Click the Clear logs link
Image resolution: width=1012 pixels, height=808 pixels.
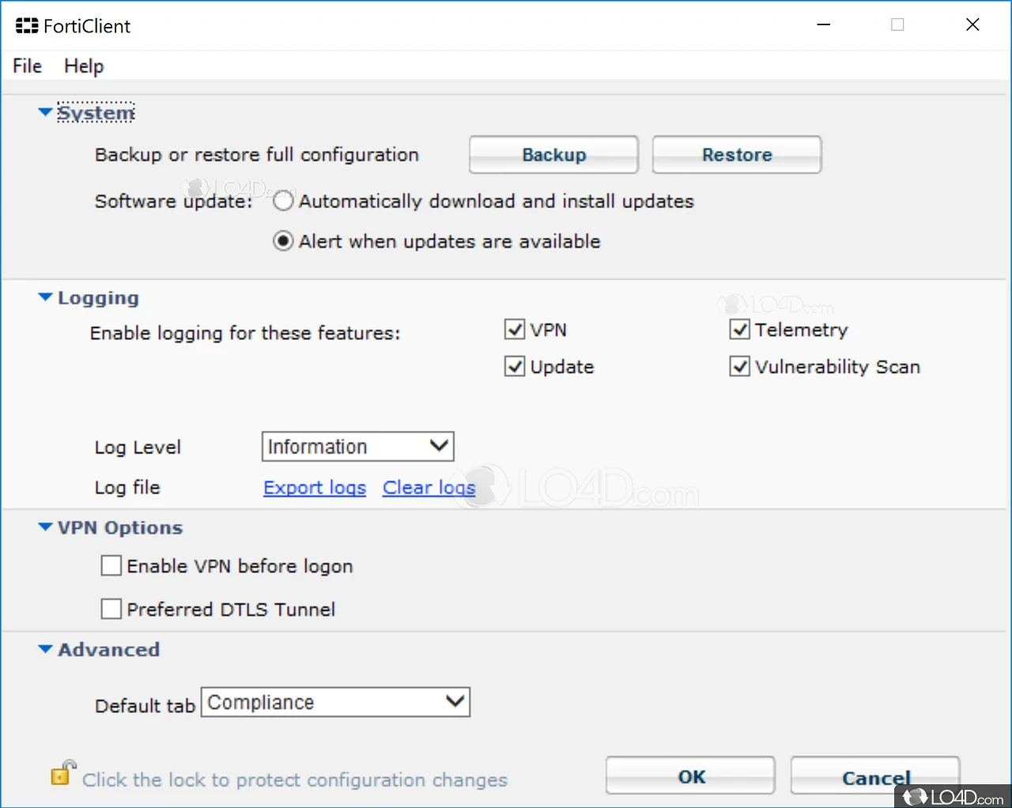[x=429, y=488]
